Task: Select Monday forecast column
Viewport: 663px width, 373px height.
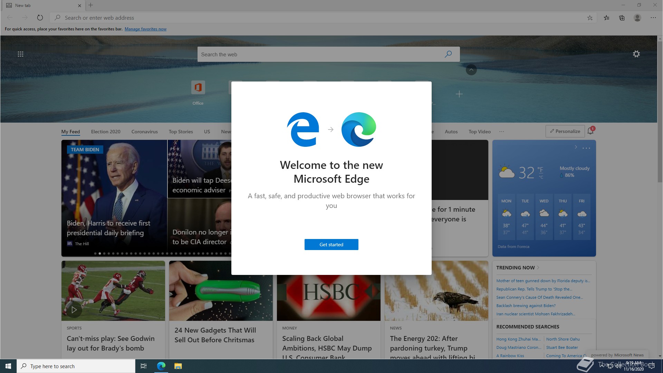Action: click(506, 217)
